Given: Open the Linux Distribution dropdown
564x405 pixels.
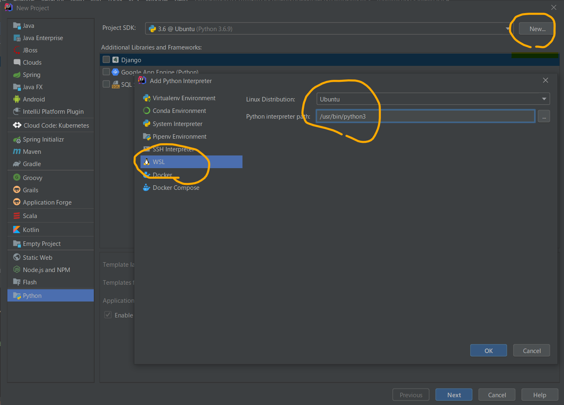Looking at the screenshot, I should pos(433,99).
